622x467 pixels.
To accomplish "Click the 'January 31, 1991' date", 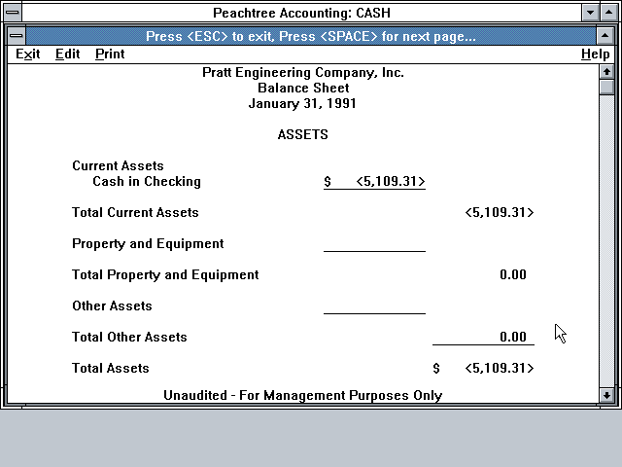I will click(x=302, y=104).
